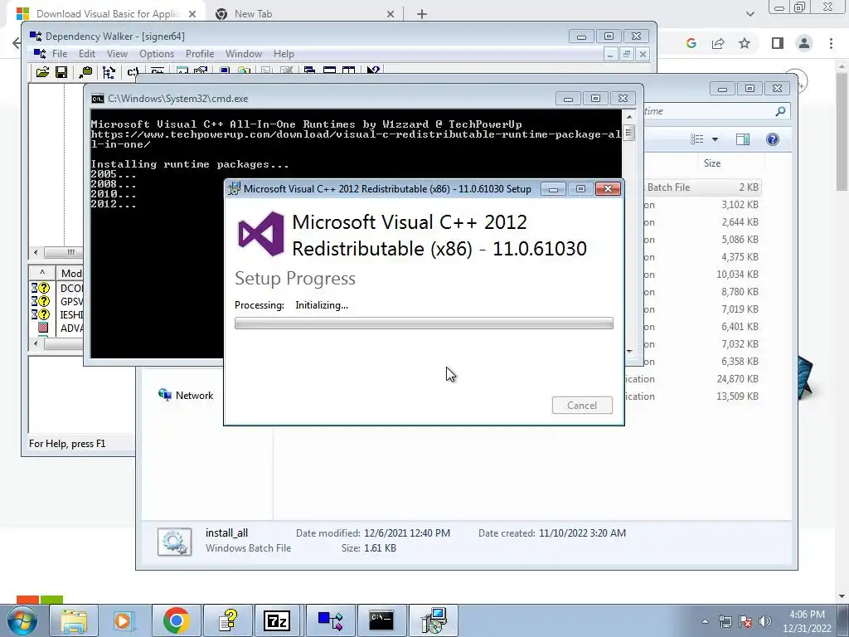849x637 pixels.
Task: Click the Module column header in Dependency Walker
Action: pyautogui.click(x=70, y=273)
